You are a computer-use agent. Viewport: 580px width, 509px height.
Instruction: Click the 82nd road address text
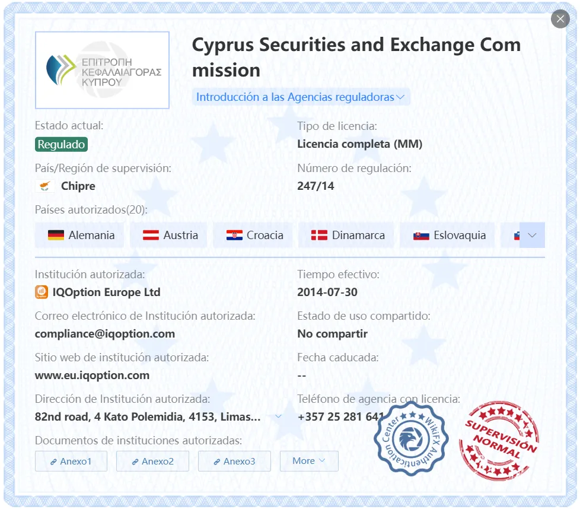tap(148, 417)
